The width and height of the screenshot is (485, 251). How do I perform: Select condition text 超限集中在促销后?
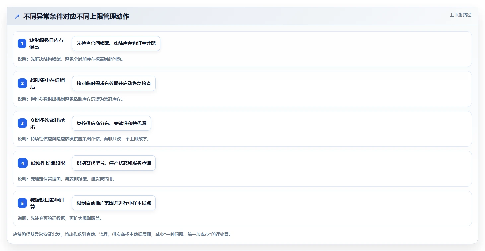(47, 83)
